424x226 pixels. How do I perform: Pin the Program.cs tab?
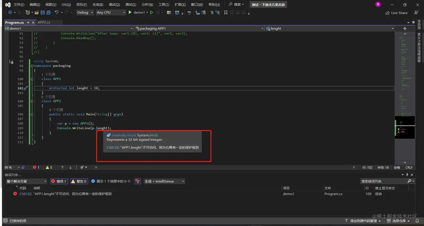coord(28,22)
